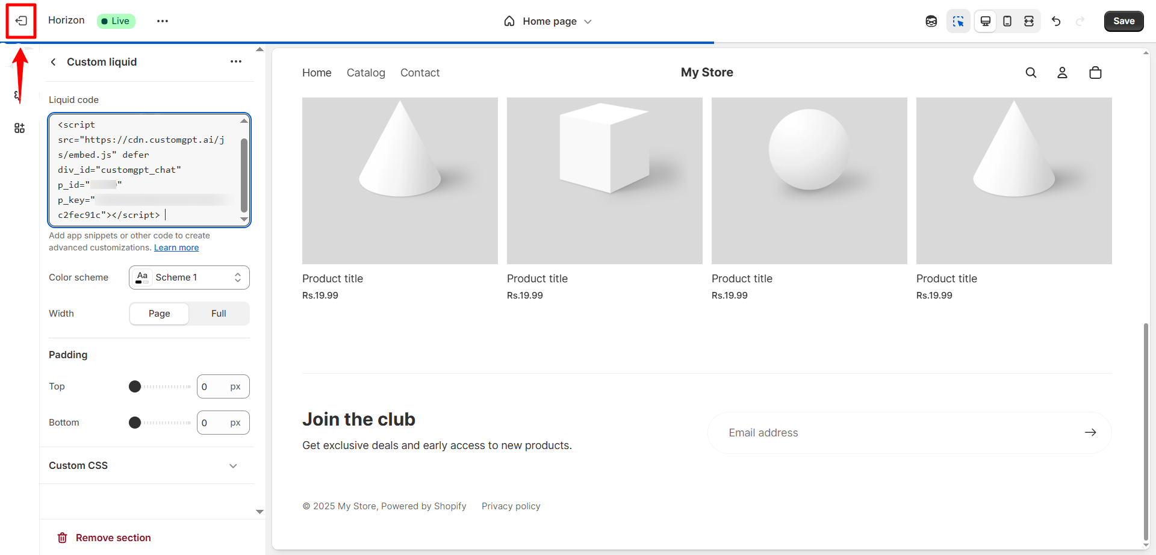Click sidebar panel scroll down arrow
The image size is (1156, 555).
(x=259, y=512)
